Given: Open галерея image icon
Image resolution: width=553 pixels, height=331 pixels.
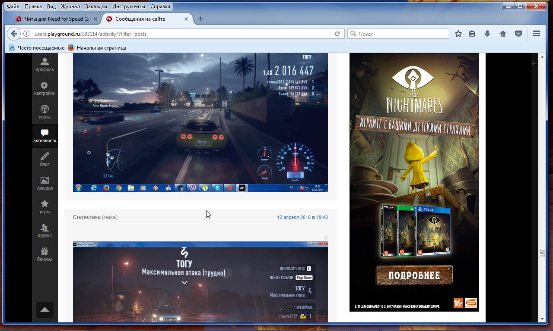Looking at the screenshot, I should tap(44, 183).
